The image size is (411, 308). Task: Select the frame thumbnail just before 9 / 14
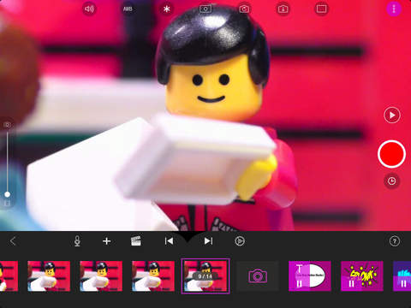click(x=153, y=276)
